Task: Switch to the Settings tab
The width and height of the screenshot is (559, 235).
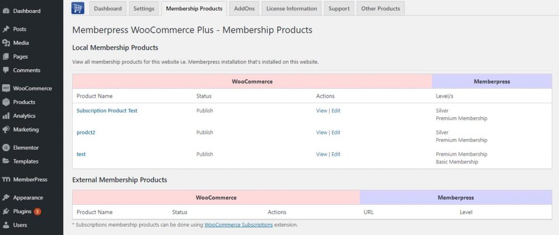Action: pos(144,8)
